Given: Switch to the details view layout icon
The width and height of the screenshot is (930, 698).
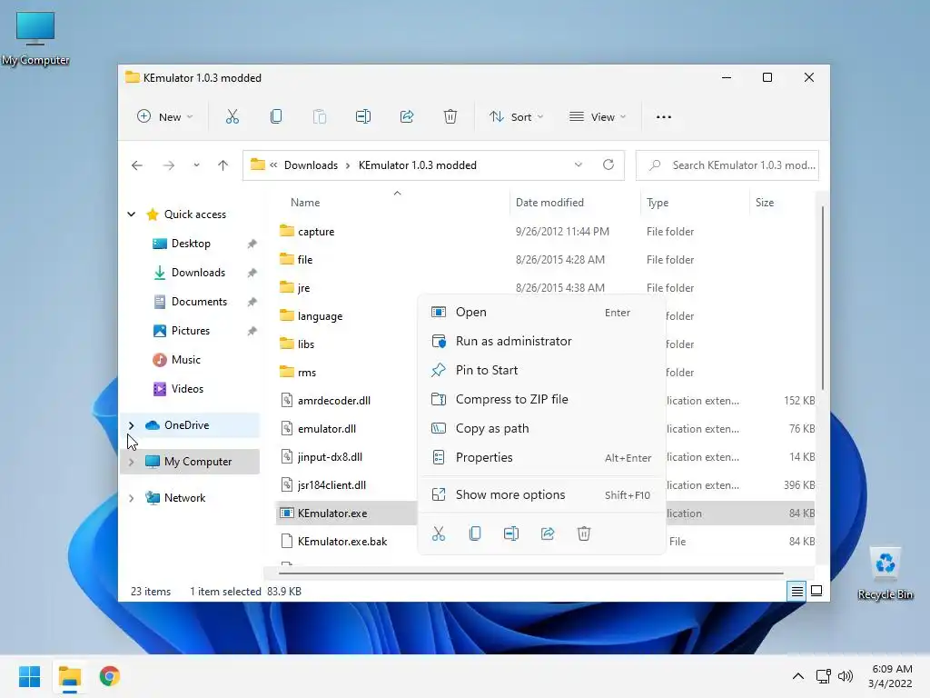Looking at the screenshot, I should pos(796,591).
